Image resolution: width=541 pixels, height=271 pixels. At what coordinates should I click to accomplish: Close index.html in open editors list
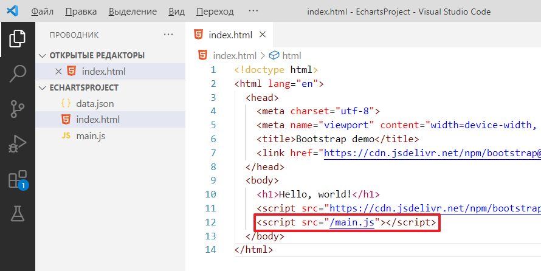click(58, 71)
